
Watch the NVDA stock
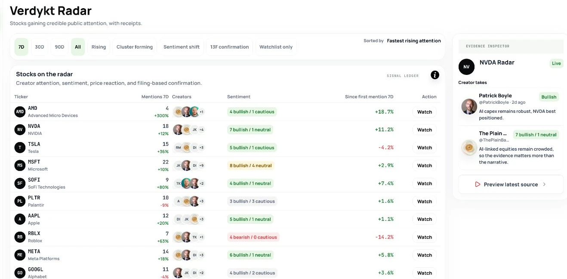425,130
